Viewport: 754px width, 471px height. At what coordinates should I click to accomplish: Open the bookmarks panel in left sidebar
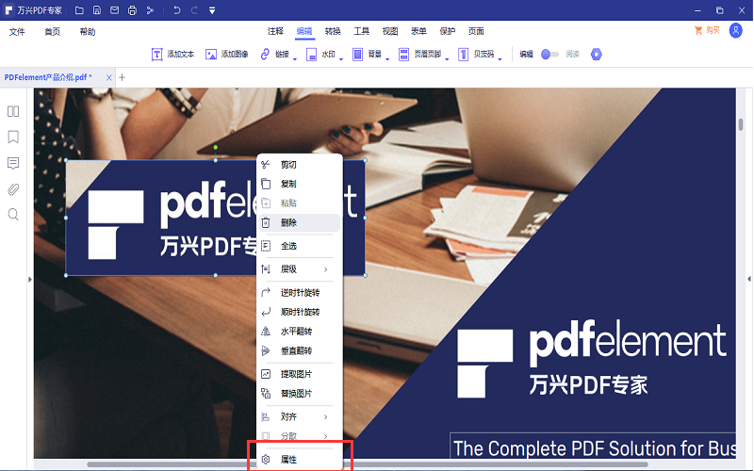(x=13, y=137)
